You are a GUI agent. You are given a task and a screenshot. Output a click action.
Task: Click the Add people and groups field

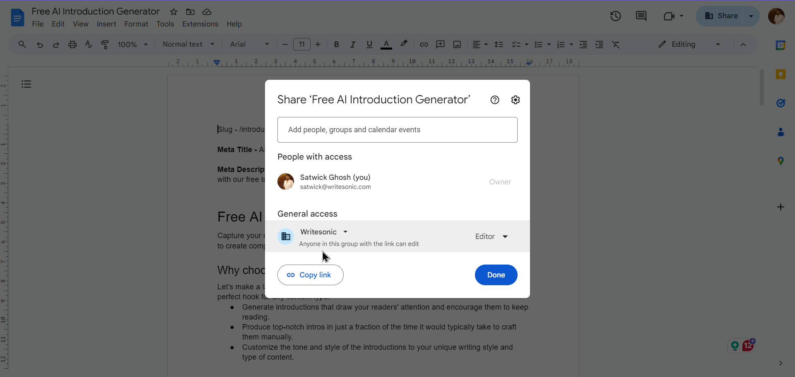click(397, 130)
